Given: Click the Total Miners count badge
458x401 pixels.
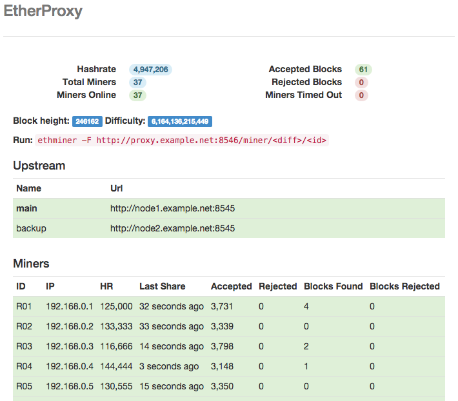Looking at the screenshot, I should [137, 83].
